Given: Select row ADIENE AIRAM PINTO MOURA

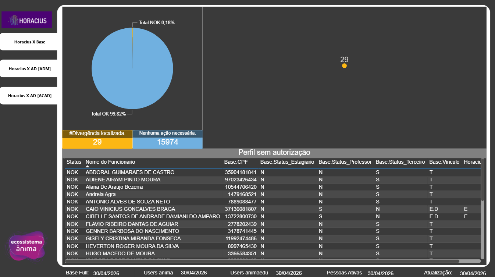Looking at the screenshot, I should pos(273,180).
